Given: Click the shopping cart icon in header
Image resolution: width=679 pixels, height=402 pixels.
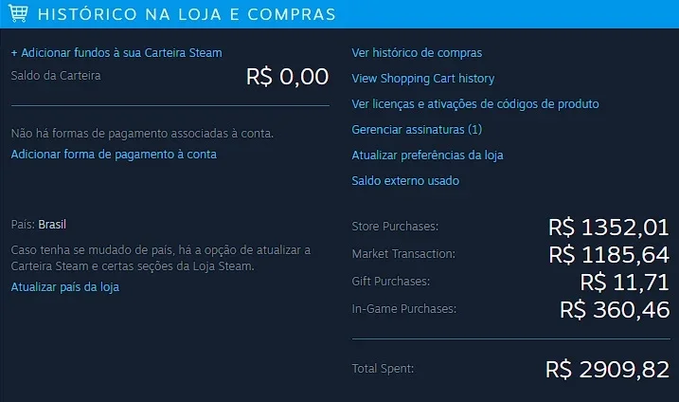Looking at the screenshot, I should click(18, 13).
